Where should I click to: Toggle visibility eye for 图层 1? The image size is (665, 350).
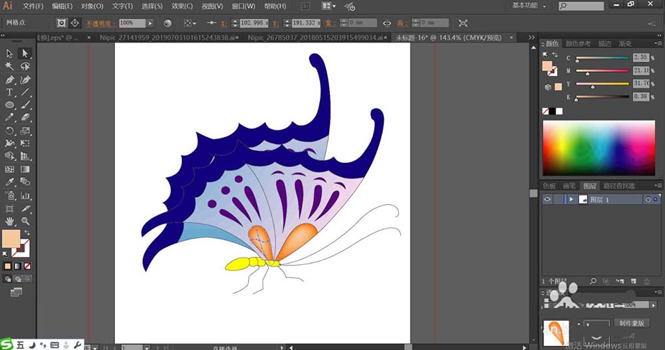coord(548,199)
